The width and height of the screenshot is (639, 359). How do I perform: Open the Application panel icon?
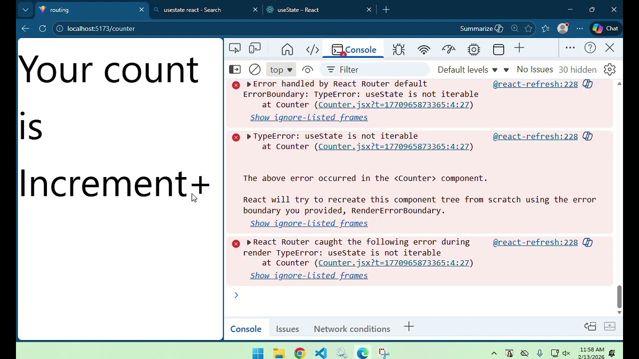click(498, 49)
